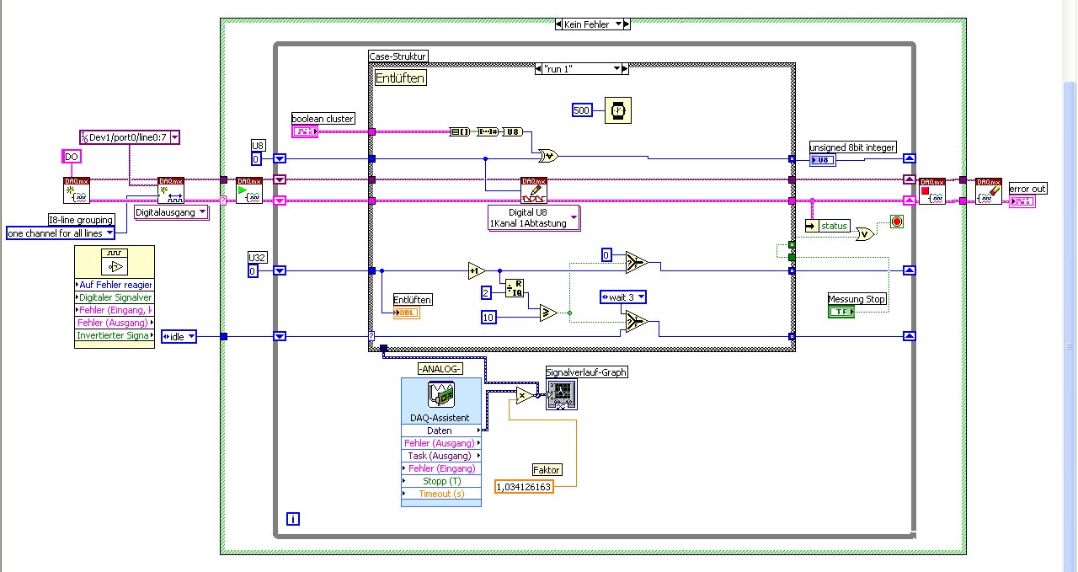This screenshot has width=1078, height=572.
Task: Click the DAQ-Assistent Express VI icon
Action: [x=441, y=394]
